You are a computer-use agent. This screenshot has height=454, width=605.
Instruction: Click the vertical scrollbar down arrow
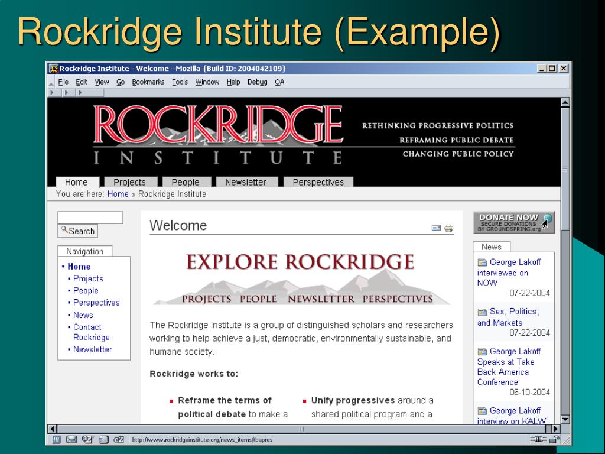tap(565, 419)
